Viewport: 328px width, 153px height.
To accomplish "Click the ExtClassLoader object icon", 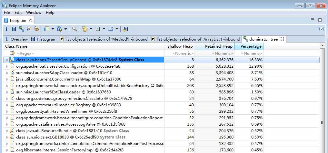I will click(12, 92).
